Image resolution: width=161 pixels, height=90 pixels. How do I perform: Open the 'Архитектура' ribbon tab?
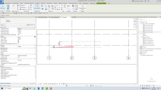tap(8, 3)
